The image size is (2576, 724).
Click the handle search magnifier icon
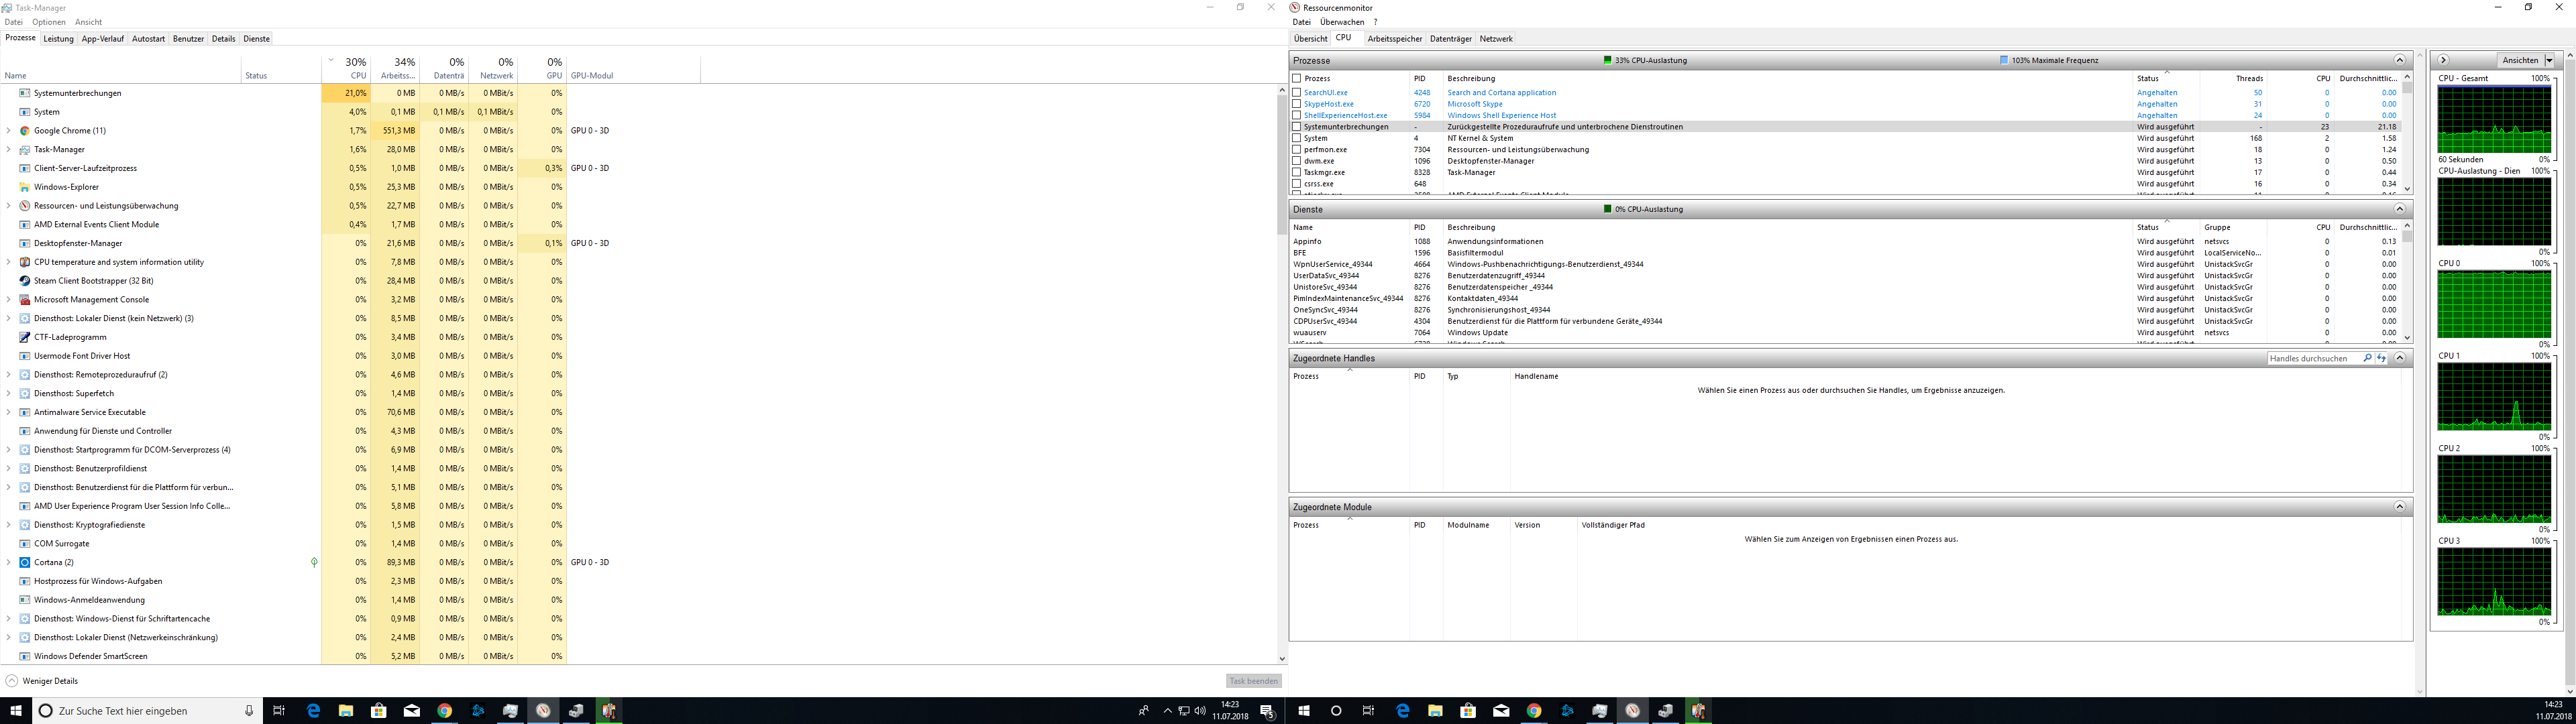(x=2367, y=358)
